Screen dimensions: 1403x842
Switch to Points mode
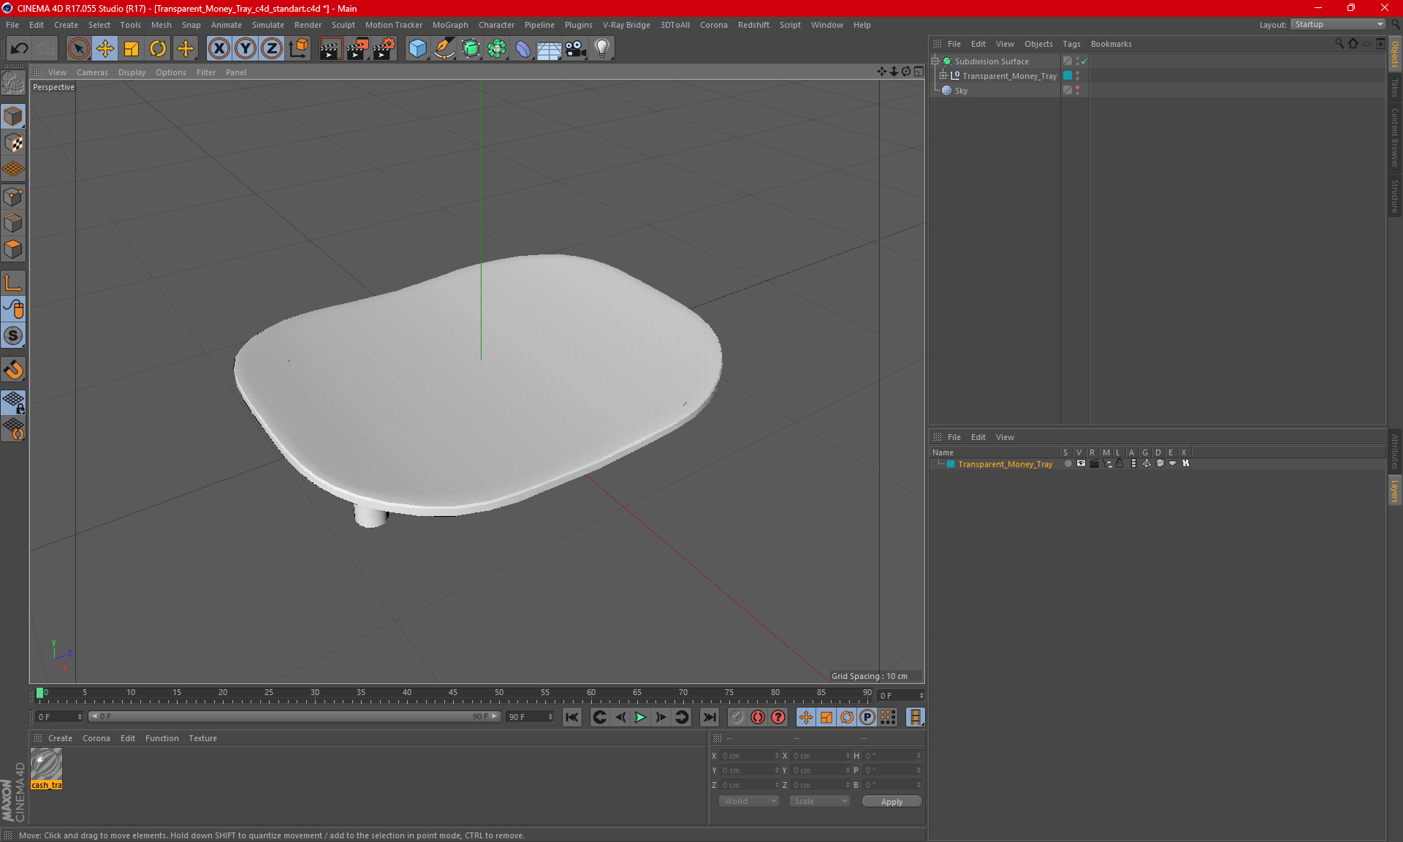[13, 197]
